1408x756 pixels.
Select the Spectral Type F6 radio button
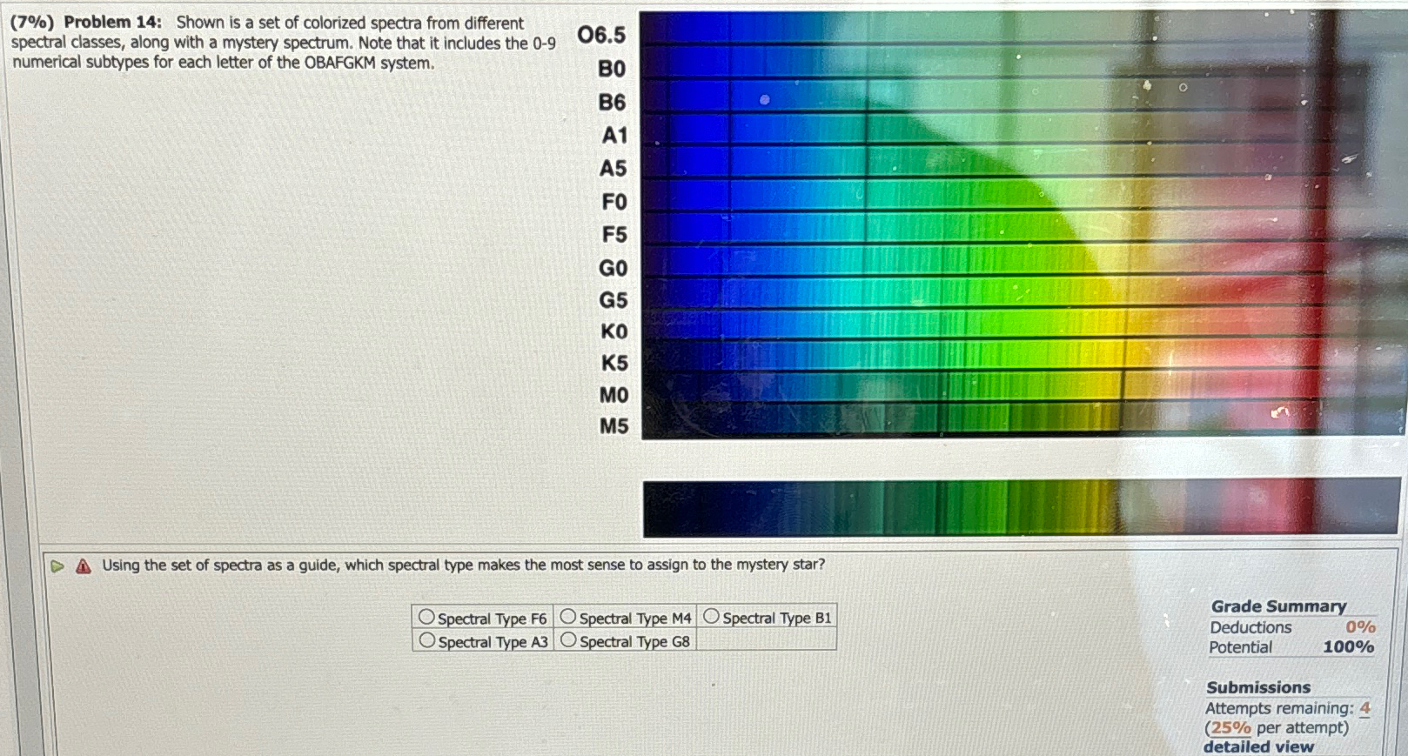pos(426,617)
